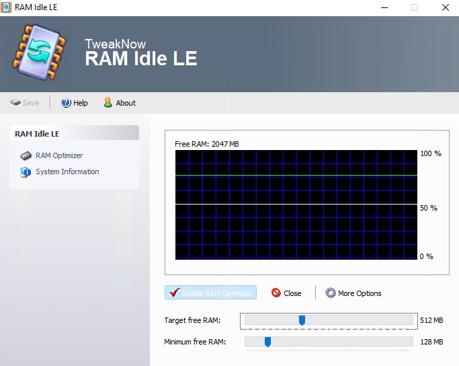Image resolution: width=459 pixels, height=366 pixels.
Task: Click the 512 MB target value
Action: 431,320
